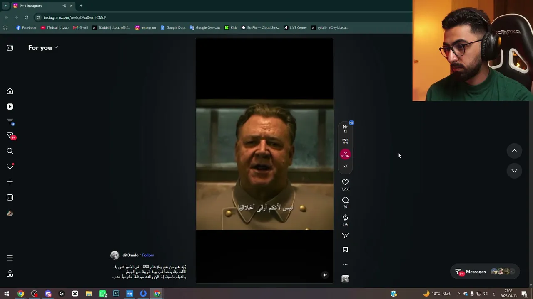
Task: Change playback speed 1x control
Action: [x=345, y=128]
